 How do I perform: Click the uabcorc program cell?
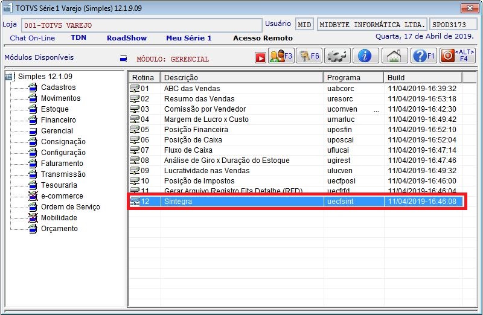click(353, 89)
